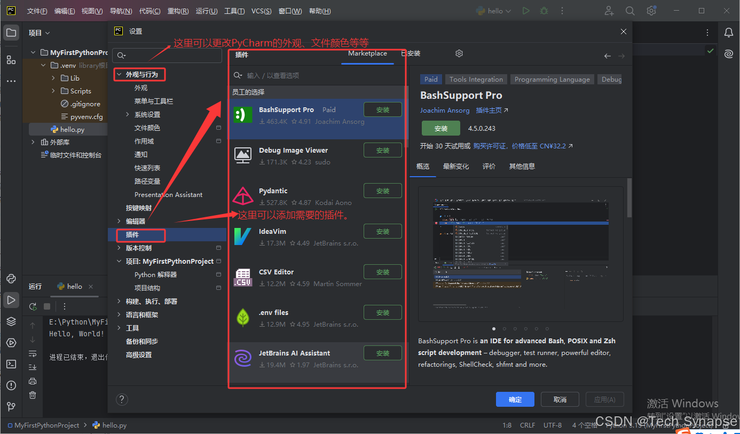Switch to the 其他信息 tab

point(522,167)
